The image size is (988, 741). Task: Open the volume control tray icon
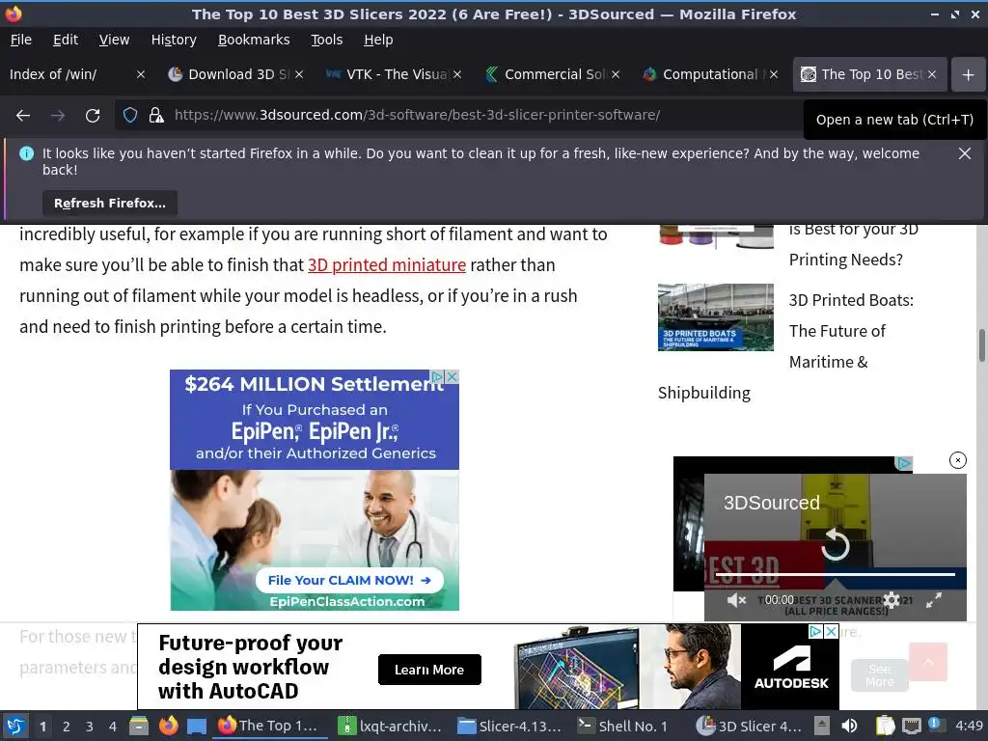coord(849,726)
